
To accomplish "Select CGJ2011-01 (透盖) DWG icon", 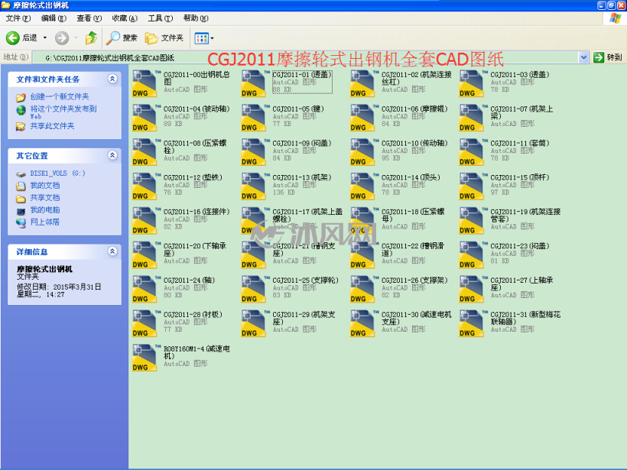I will tap(254, 83).
